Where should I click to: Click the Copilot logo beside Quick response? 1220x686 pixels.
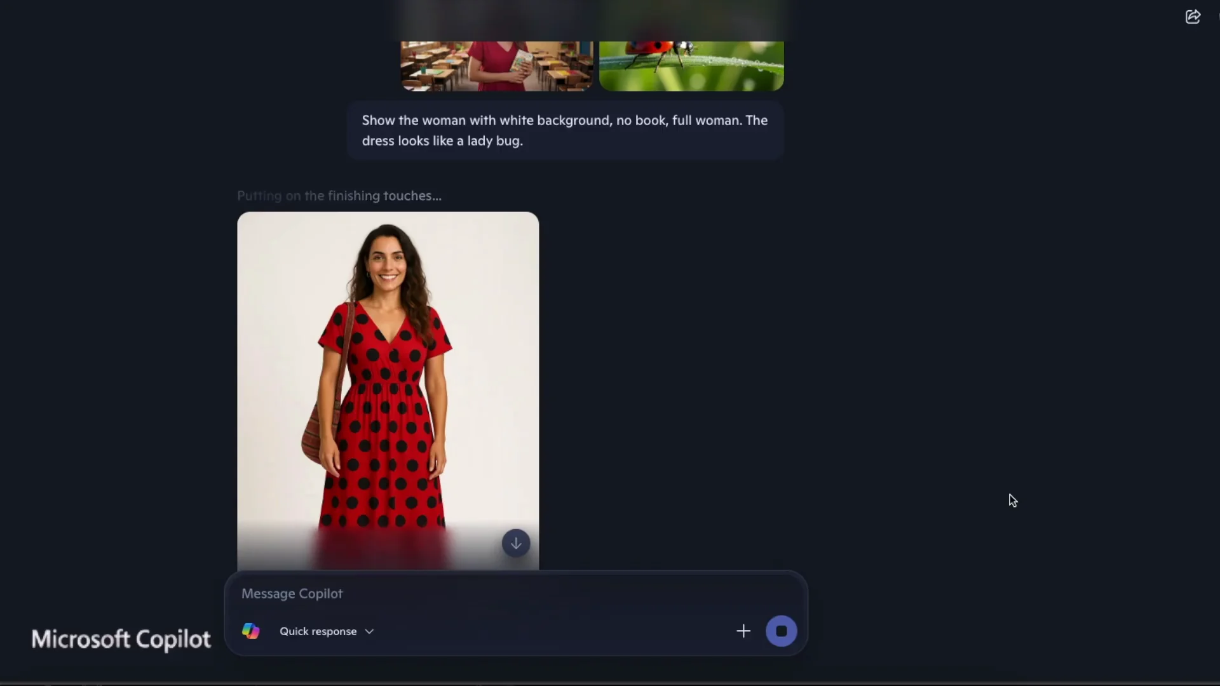(250, 631)
